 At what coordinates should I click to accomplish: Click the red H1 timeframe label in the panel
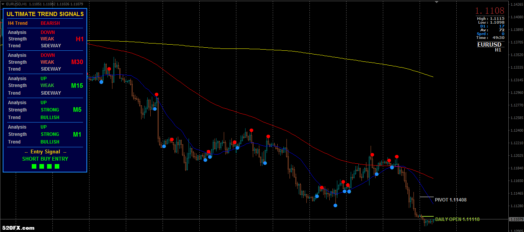[80, 39]
